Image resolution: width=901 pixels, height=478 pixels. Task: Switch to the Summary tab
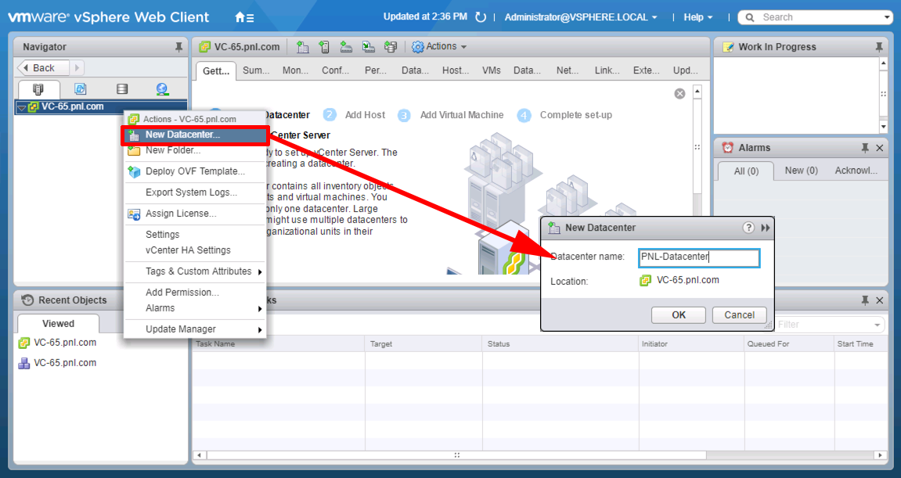(256, 70)
